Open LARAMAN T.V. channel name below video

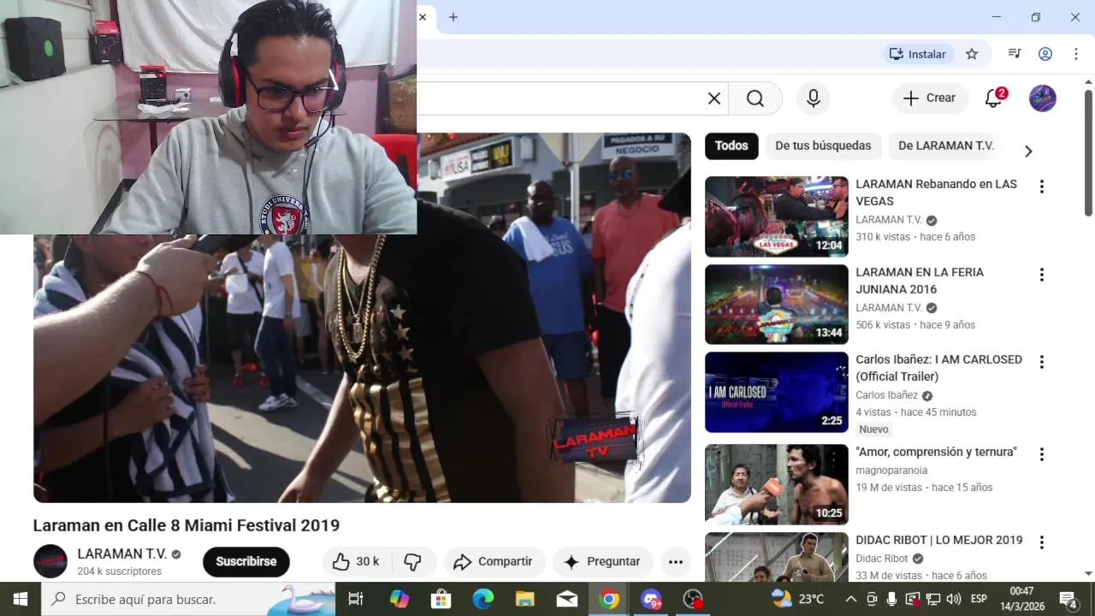click(x=121, y=554)
